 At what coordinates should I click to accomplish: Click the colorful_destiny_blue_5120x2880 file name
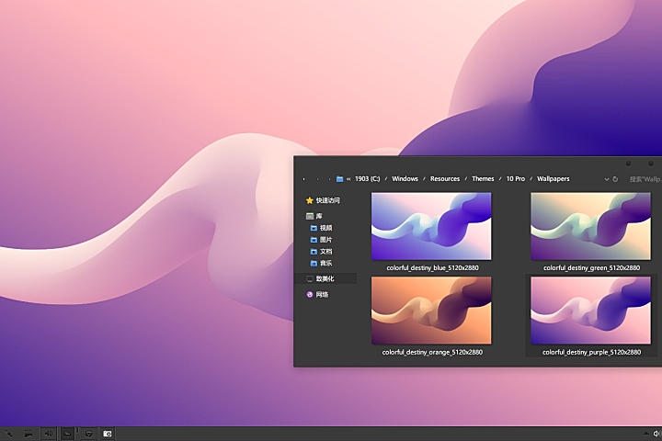click(x=432, y=267)
